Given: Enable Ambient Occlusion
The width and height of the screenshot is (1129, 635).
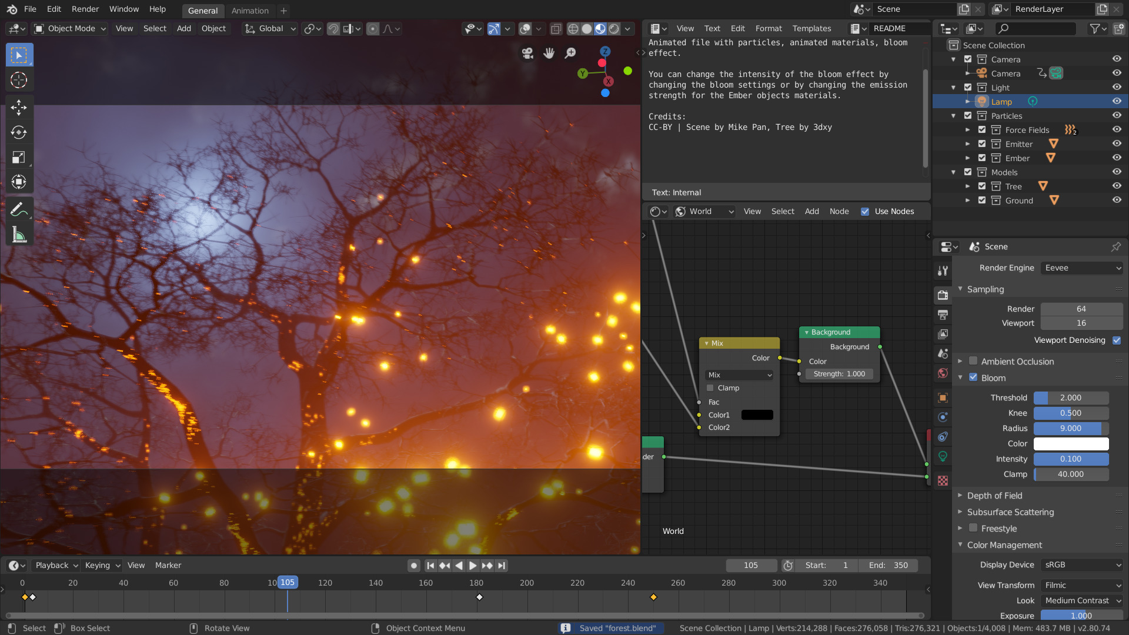Looking at the screenshot, I should (973, 361).
